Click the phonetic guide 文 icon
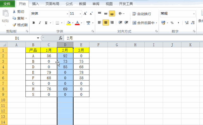 (88, 23)
